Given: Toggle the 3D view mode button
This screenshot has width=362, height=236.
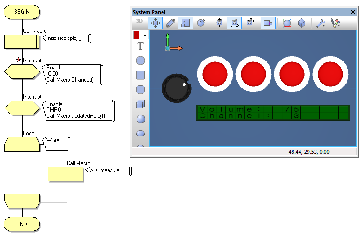Looking at the screenshot, I should tap(139, 21).
